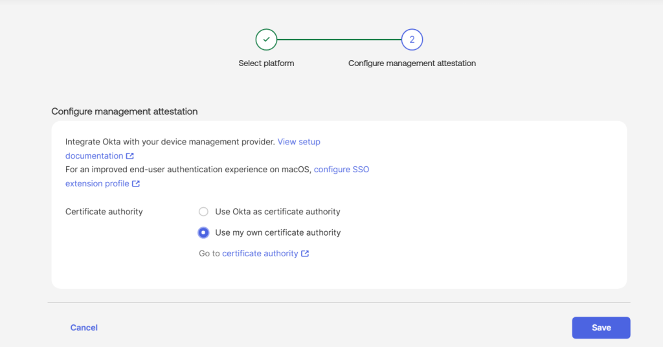Click the 'Use my own certificate authority' label text

click(x=277, y=232)
